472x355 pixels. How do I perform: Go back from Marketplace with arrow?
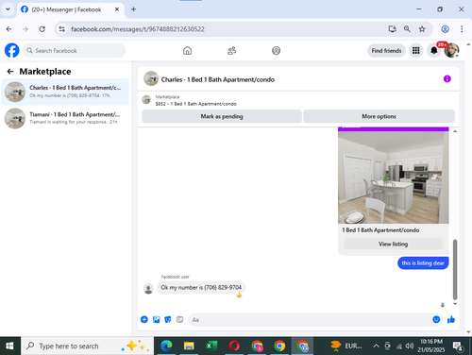[x=10, y=72]
